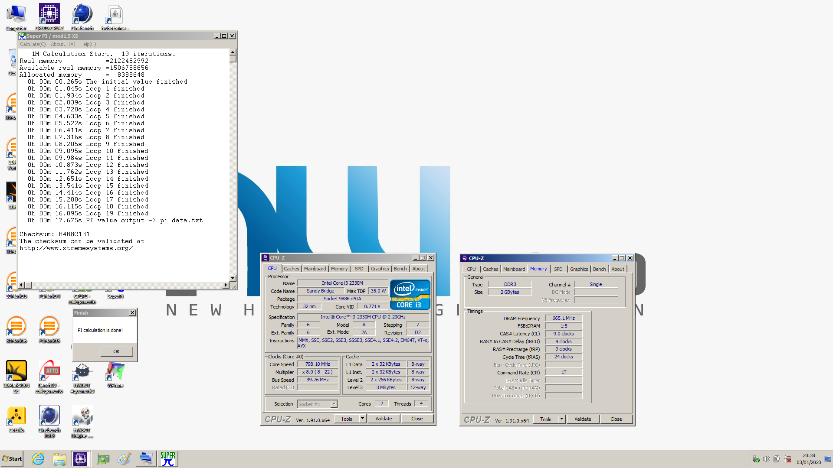This screenshot has width=833, height=468.
Task: Launch the HWBOT Unigine shortcut
Action: [x=82, y=421]
